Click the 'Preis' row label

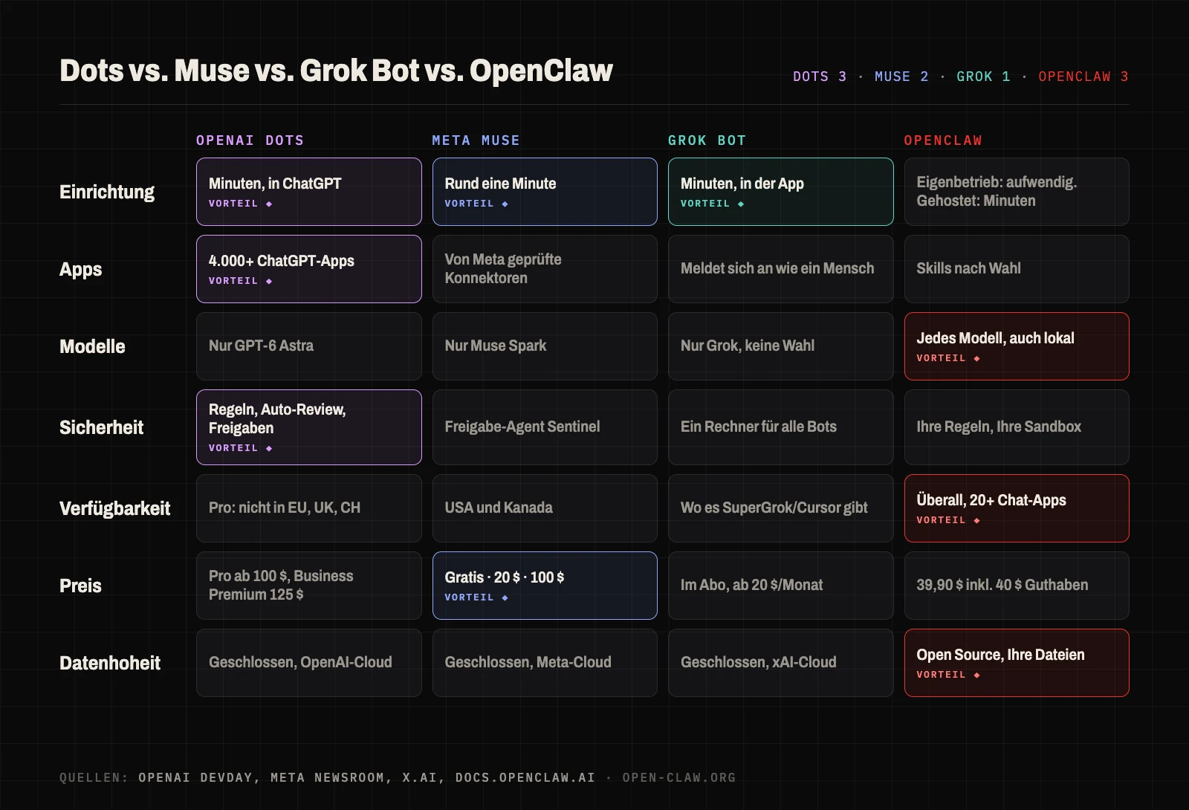tap(80, 586)
